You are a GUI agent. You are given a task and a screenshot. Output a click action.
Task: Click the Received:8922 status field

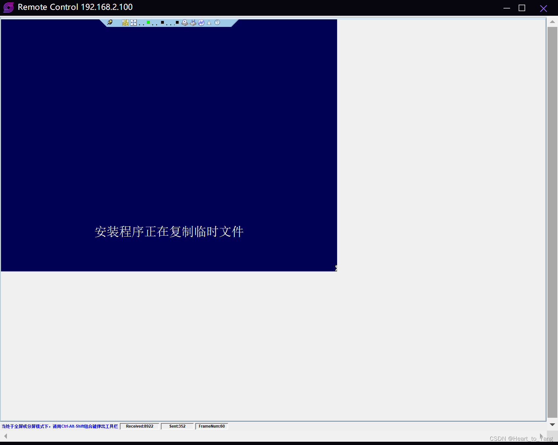139,426
